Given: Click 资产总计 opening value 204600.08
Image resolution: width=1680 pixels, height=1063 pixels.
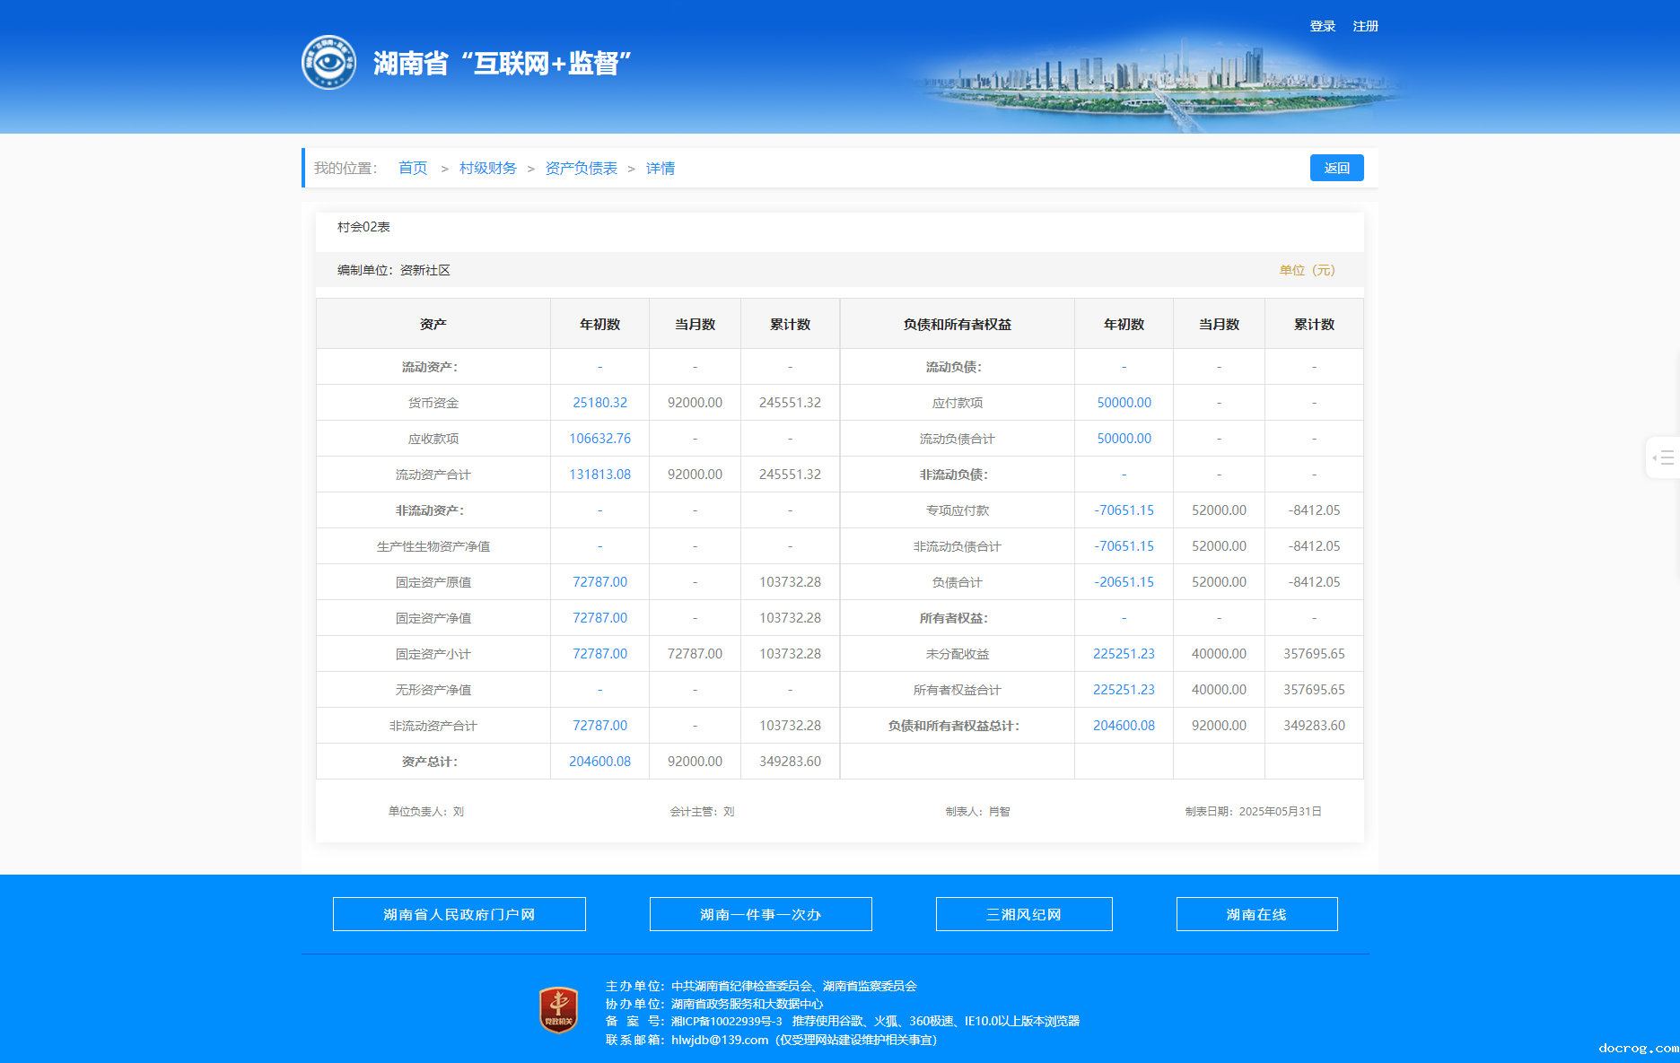Looking at the screenshot, I should [x=599, y=762].
